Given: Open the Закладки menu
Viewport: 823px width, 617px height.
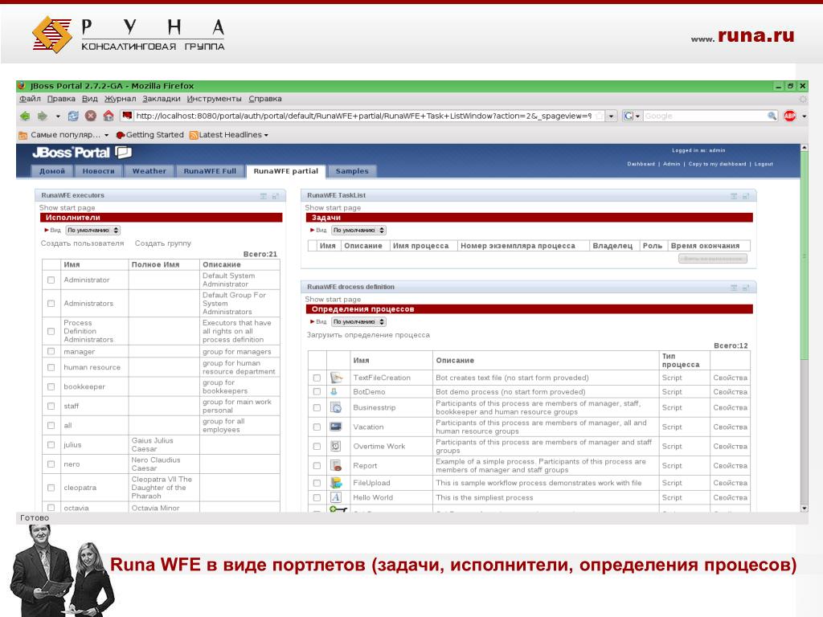Looking at the screenshot, I should [161, 99].
